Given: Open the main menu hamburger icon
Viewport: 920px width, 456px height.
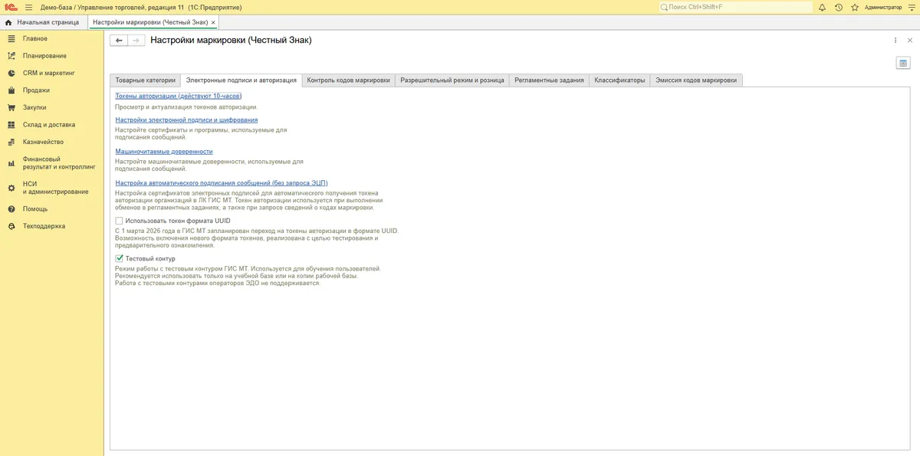Looking at the screenshot, I should [28, 7].
